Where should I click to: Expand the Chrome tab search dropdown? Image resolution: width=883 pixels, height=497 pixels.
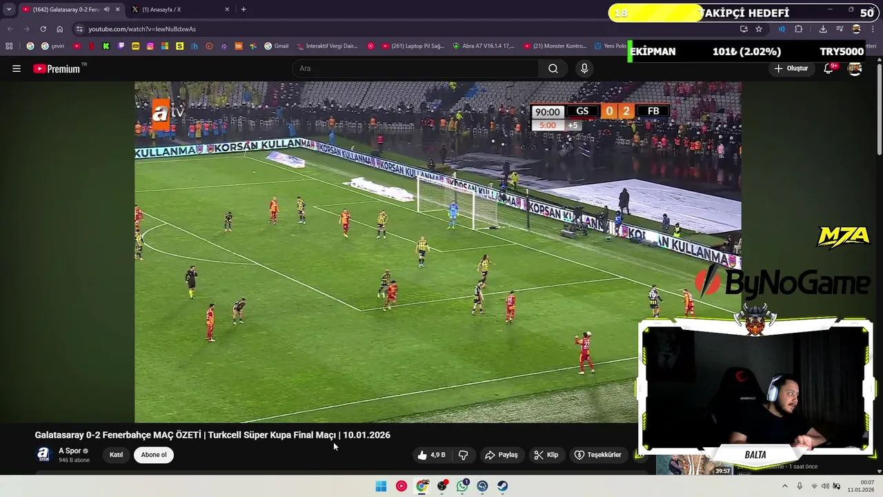click(x=8, y=10)
